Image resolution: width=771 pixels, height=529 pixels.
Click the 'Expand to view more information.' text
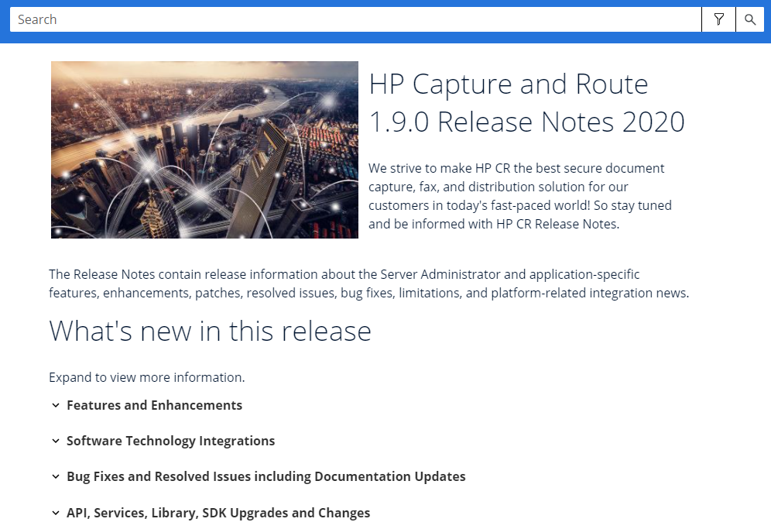coord(146,377)
